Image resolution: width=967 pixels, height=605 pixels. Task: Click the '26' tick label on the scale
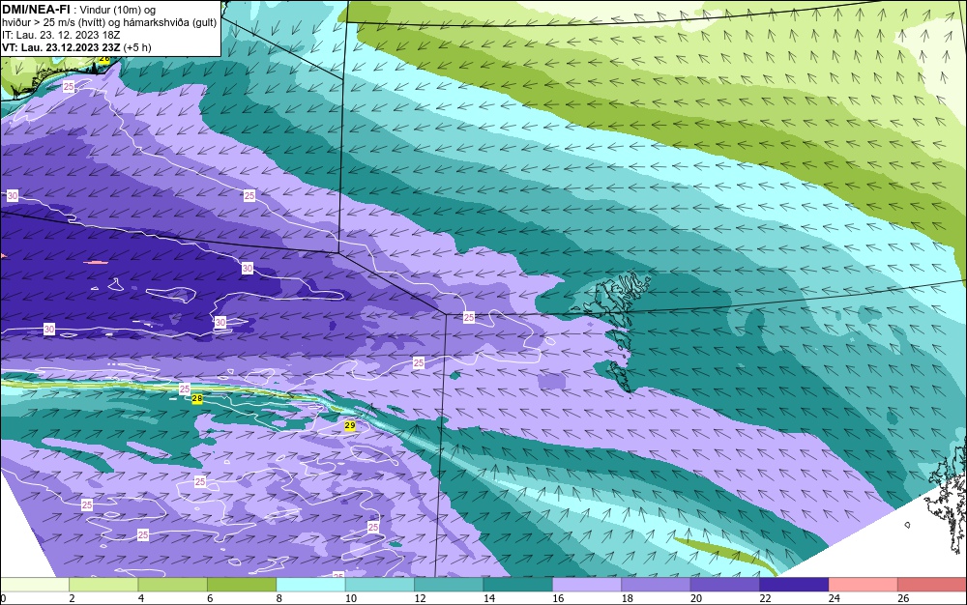coord(903,598)
